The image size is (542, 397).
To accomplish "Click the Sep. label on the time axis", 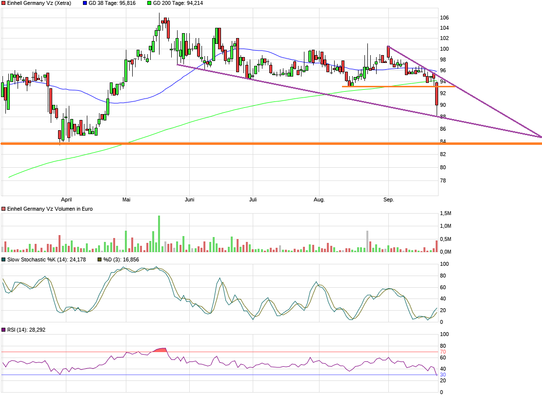I will tap(388, 199).
